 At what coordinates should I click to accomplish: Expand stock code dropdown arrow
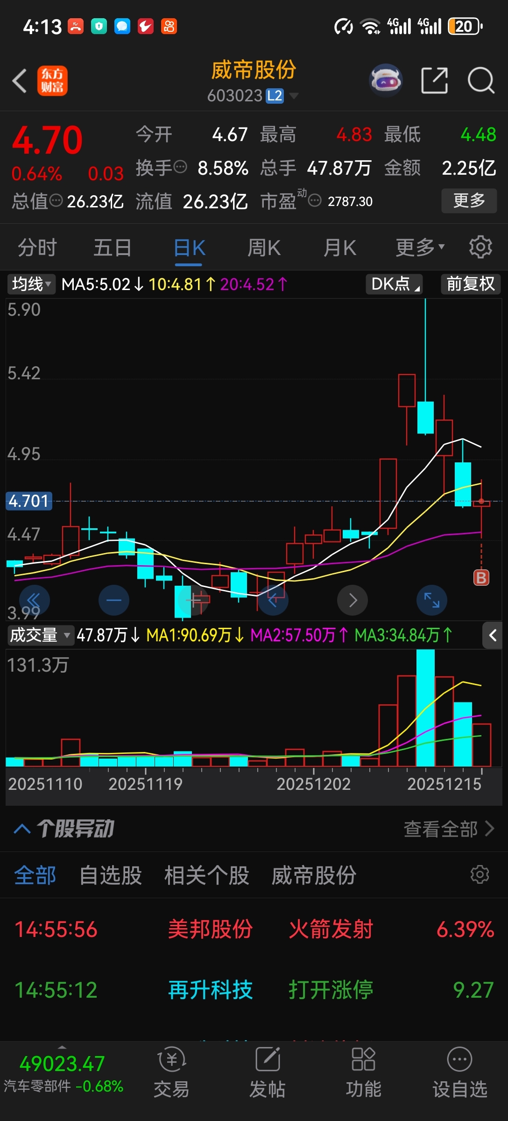294,96
